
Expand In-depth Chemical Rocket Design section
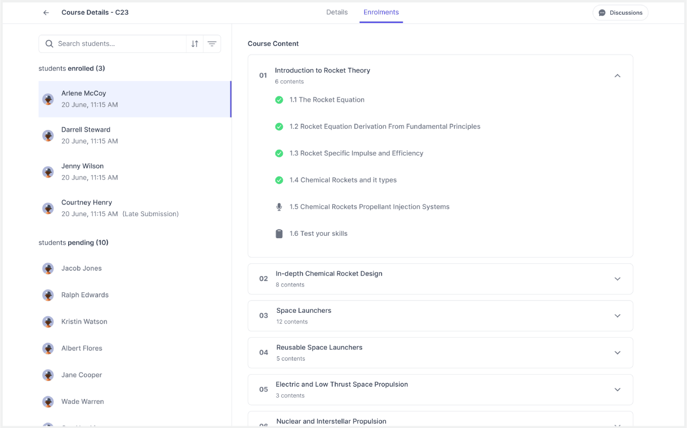617,279
